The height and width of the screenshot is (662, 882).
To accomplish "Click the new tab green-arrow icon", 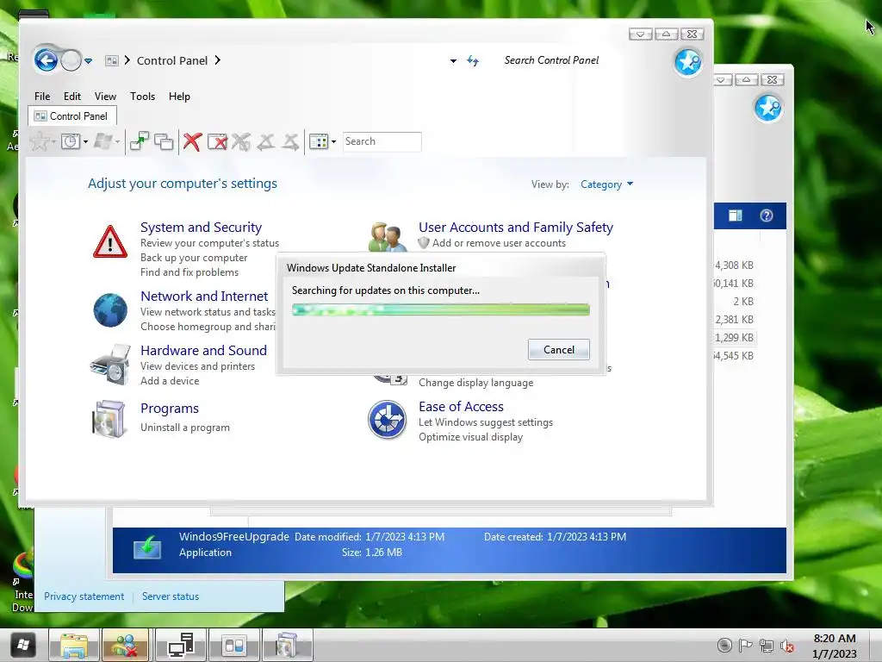I will [x=139, y=141].
